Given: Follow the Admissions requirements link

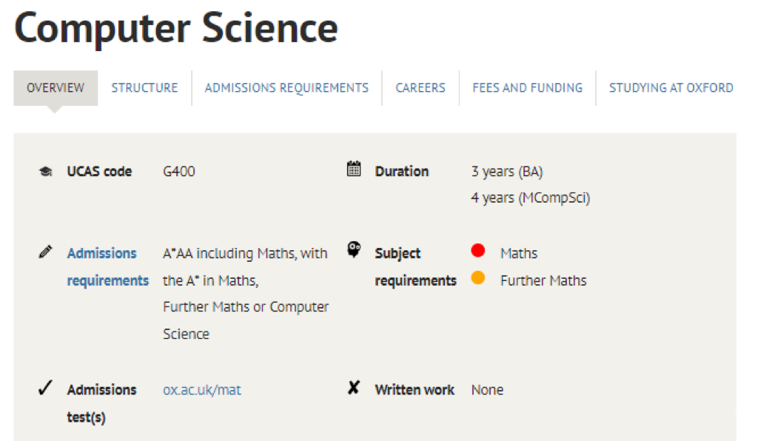Looking at the screenshot, I should point(108,266).
